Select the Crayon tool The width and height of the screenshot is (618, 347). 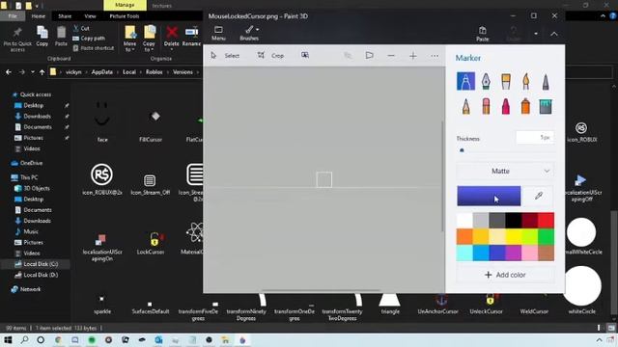tap(506, 106)
